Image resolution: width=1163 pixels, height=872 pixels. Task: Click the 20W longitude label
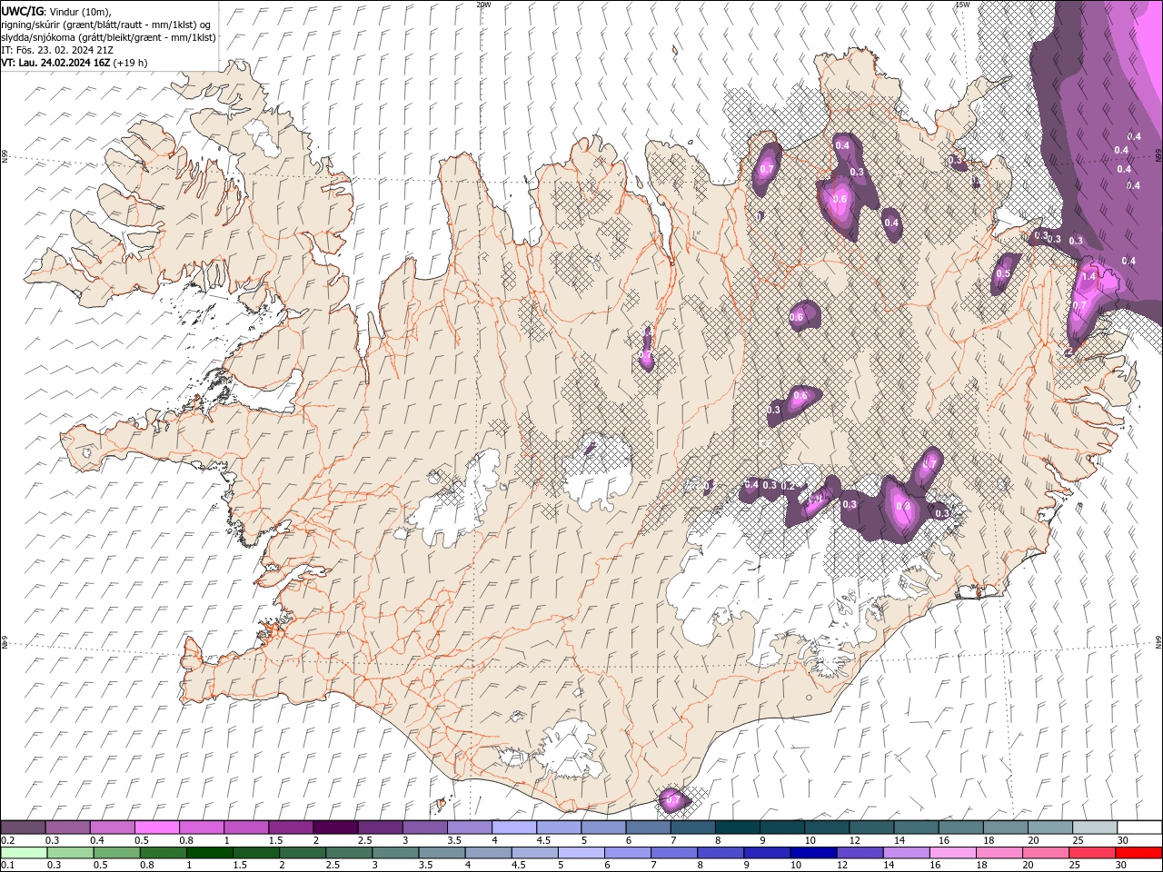483,5
